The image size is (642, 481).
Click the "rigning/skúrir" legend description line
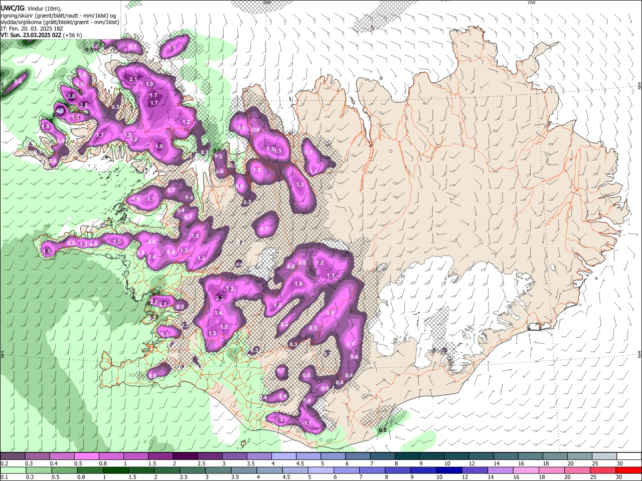point(58,15)
